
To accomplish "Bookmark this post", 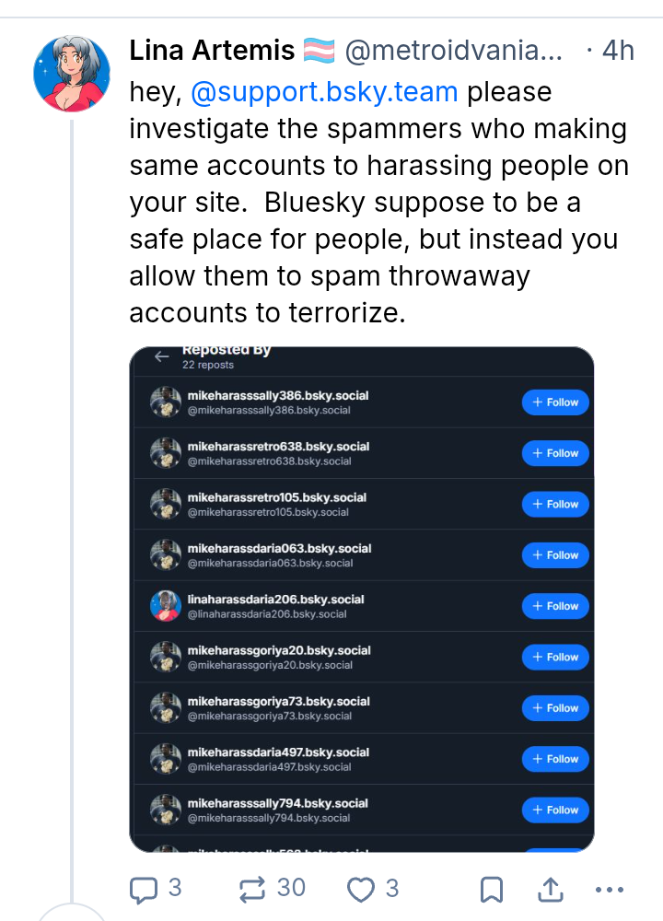I will 492,890.
